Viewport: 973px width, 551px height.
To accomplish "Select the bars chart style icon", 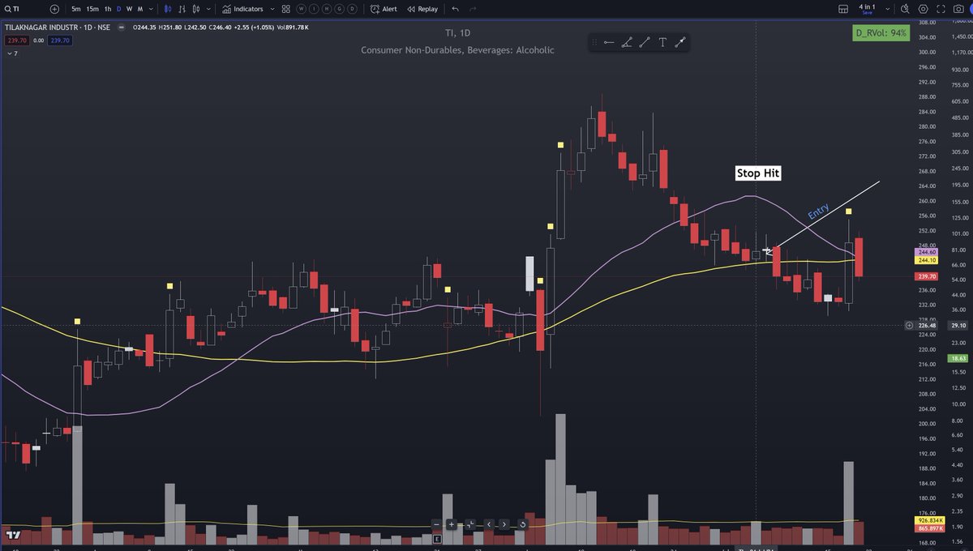I will 182,9.
